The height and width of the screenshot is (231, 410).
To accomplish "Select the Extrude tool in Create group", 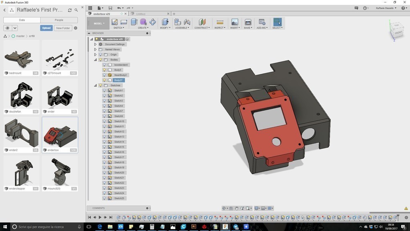I will [x=134, y=22].
